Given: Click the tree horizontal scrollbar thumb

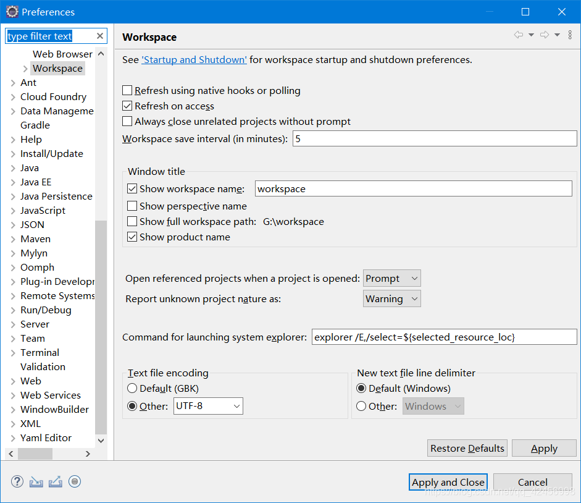Looking at the screenshot, I should 35,454.
